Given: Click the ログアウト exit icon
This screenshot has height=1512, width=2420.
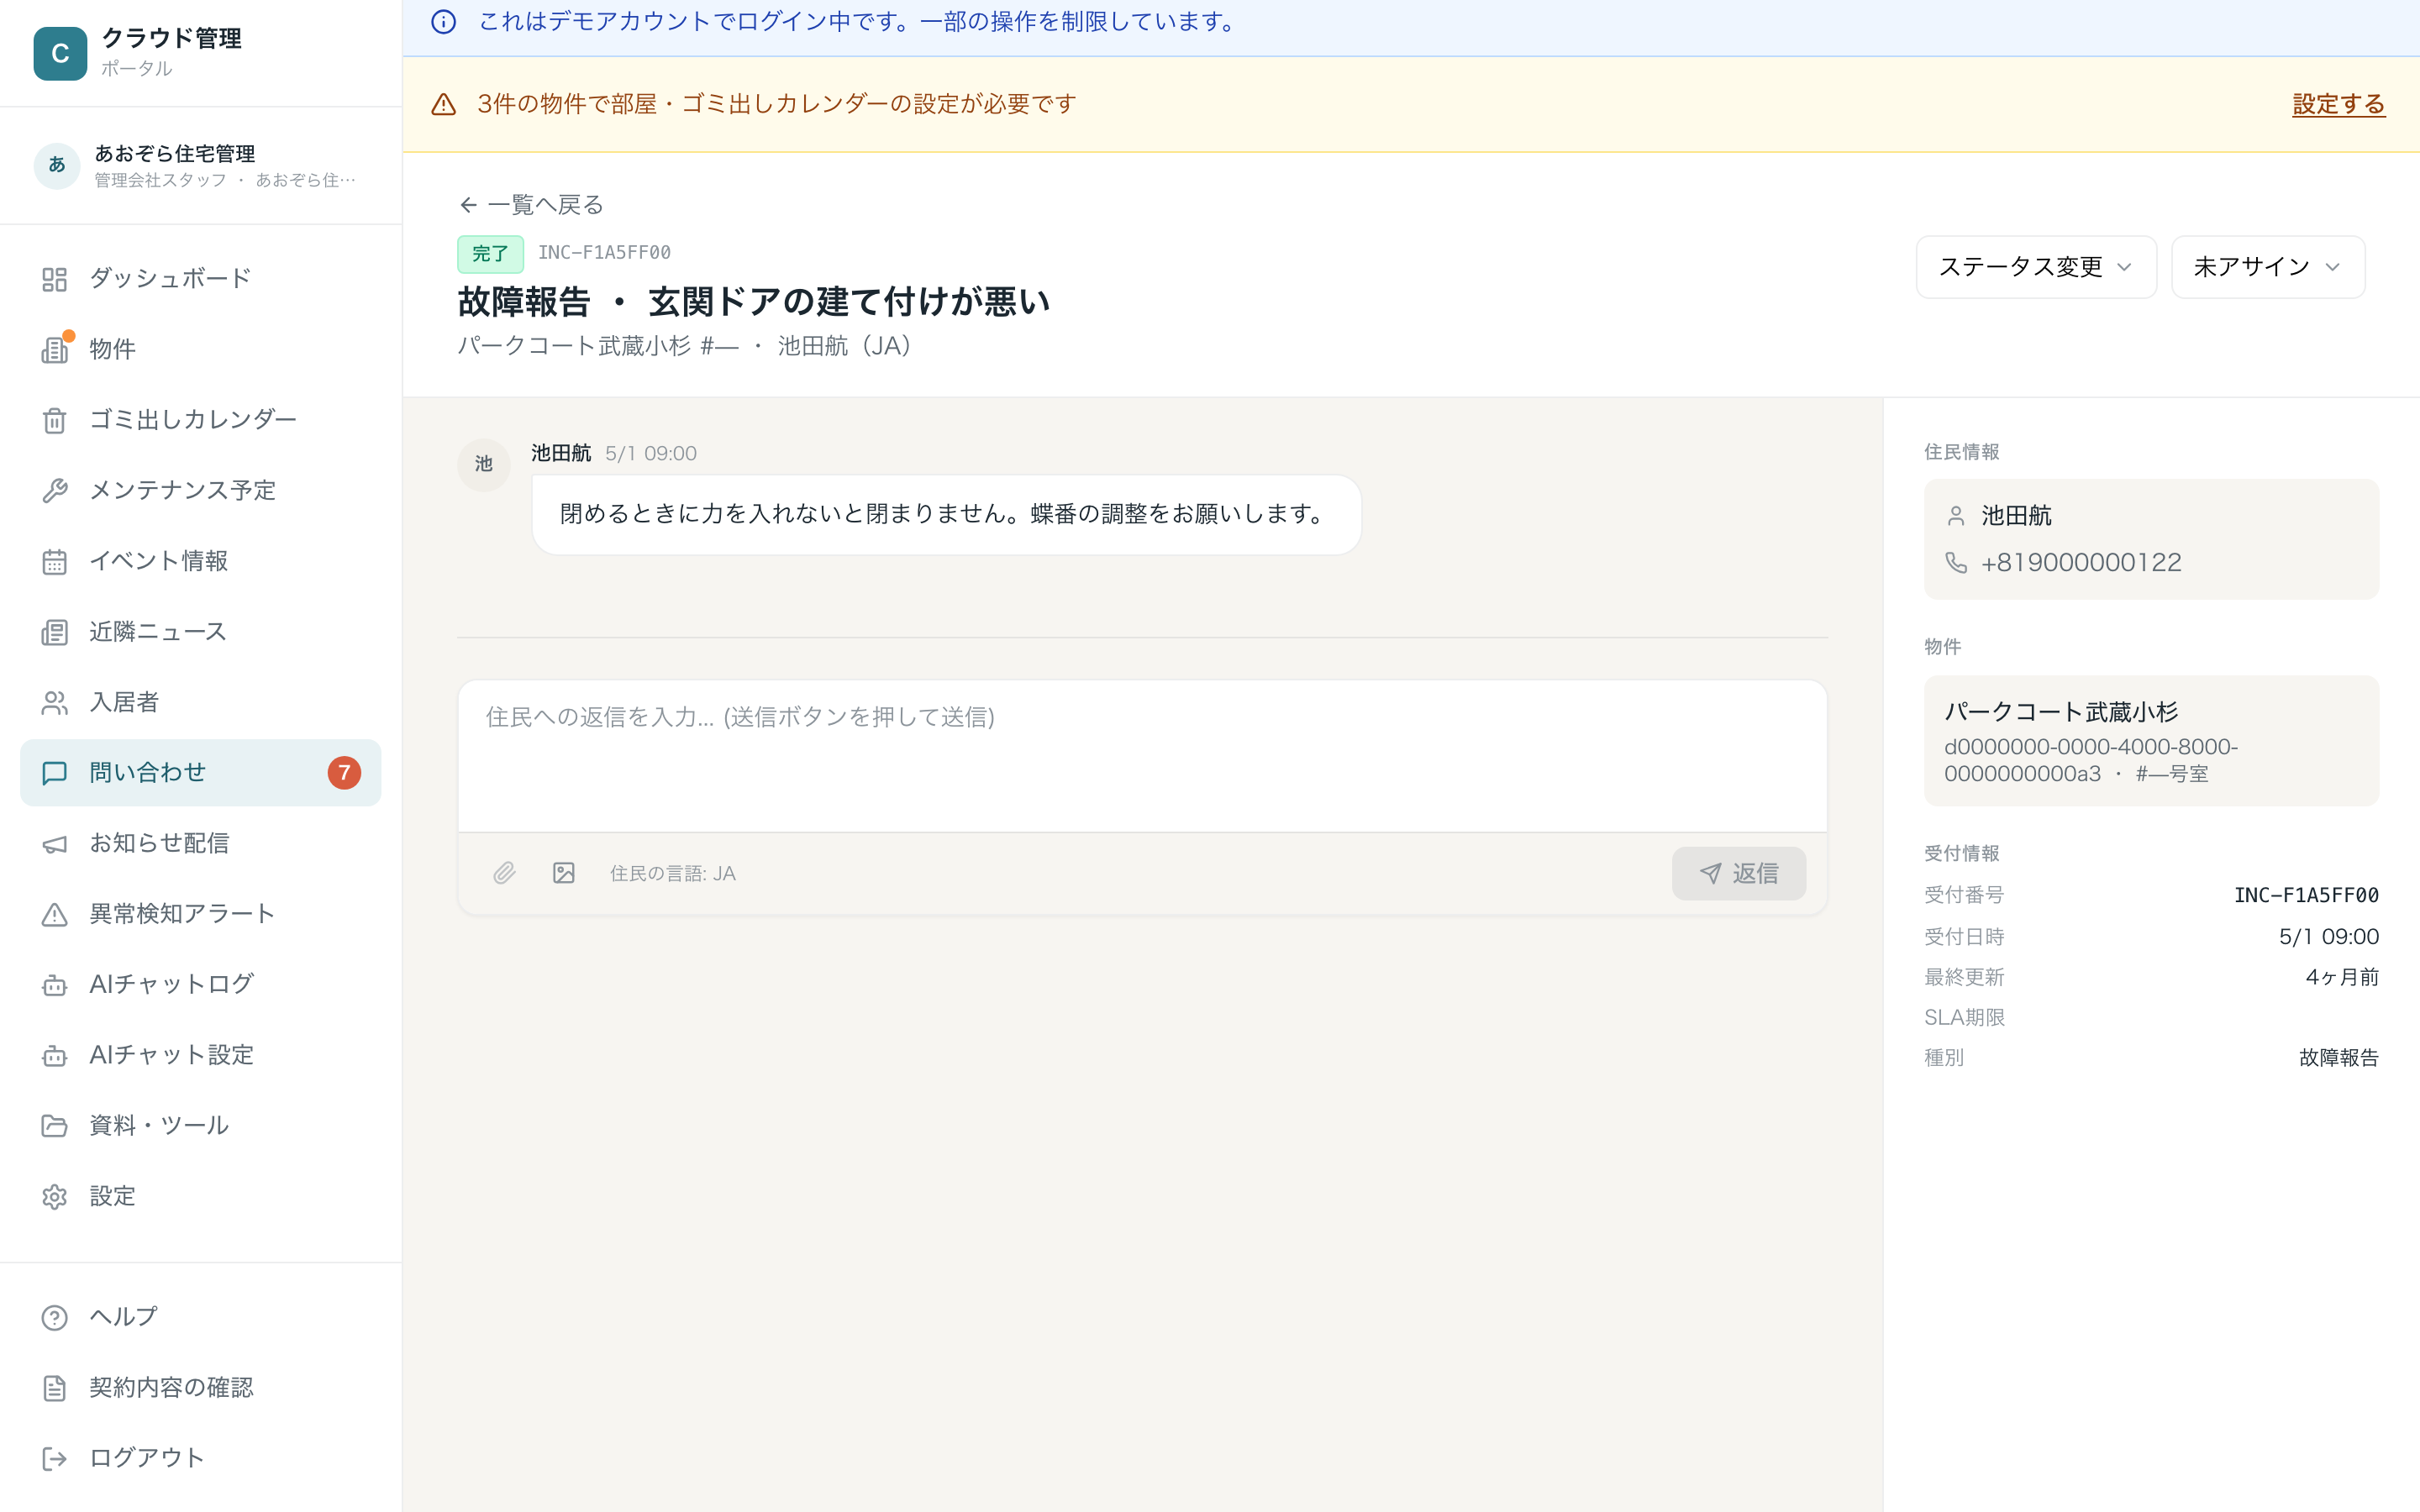Looking at the screenshot, I should coord(54,1459).
